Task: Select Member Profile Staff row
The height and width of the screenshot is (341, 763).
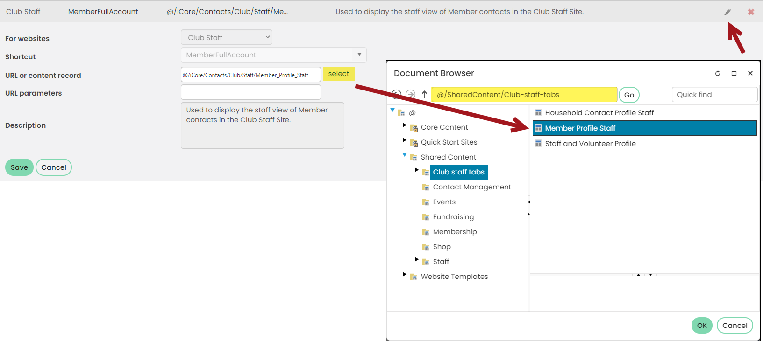Action: point(645,128)
